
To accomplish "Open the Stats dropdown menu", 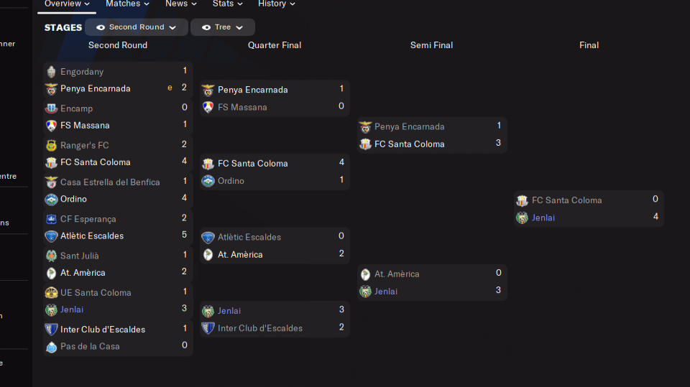I will (x=227, y=4).
